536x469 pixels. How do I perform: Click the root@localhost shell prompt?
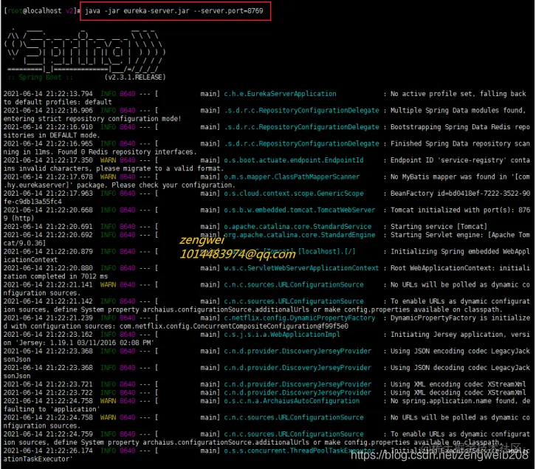(41, 11)
